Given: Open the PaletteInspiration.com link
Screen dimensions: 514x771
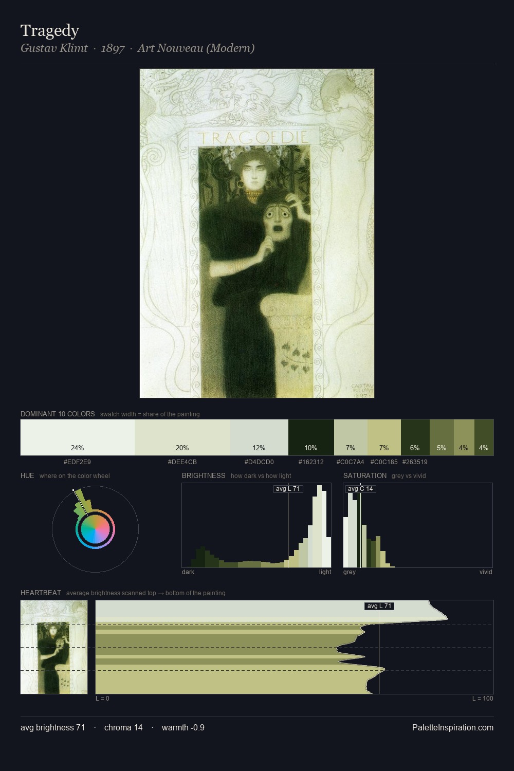Looking at the screenshot, I should tap(453, 727).
